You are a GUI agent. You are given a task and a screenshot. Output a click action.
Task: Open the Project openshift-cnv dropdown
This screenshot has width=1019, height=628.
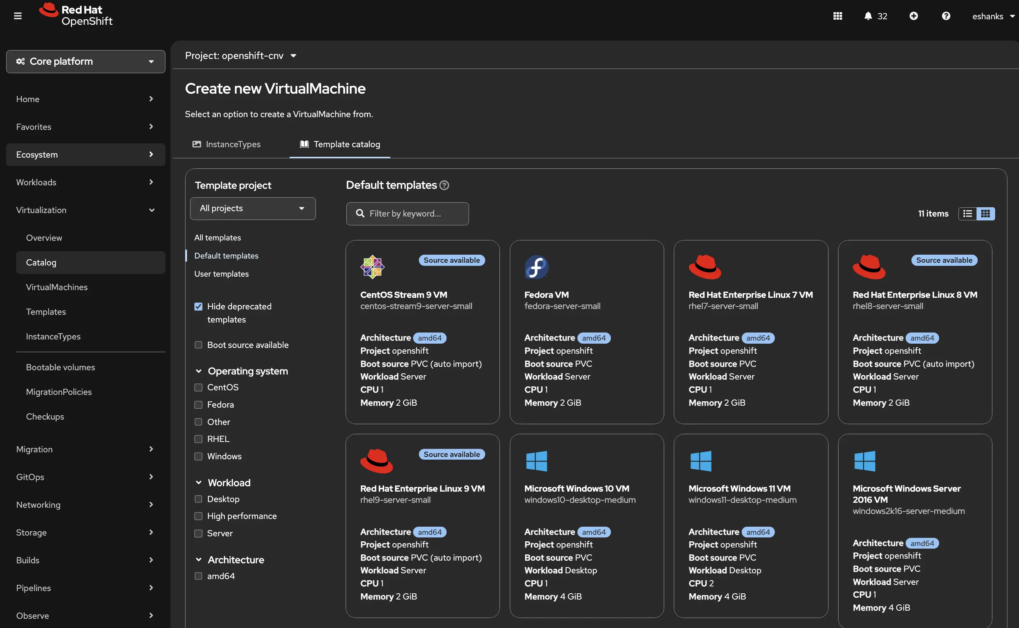tap(241, 55)
